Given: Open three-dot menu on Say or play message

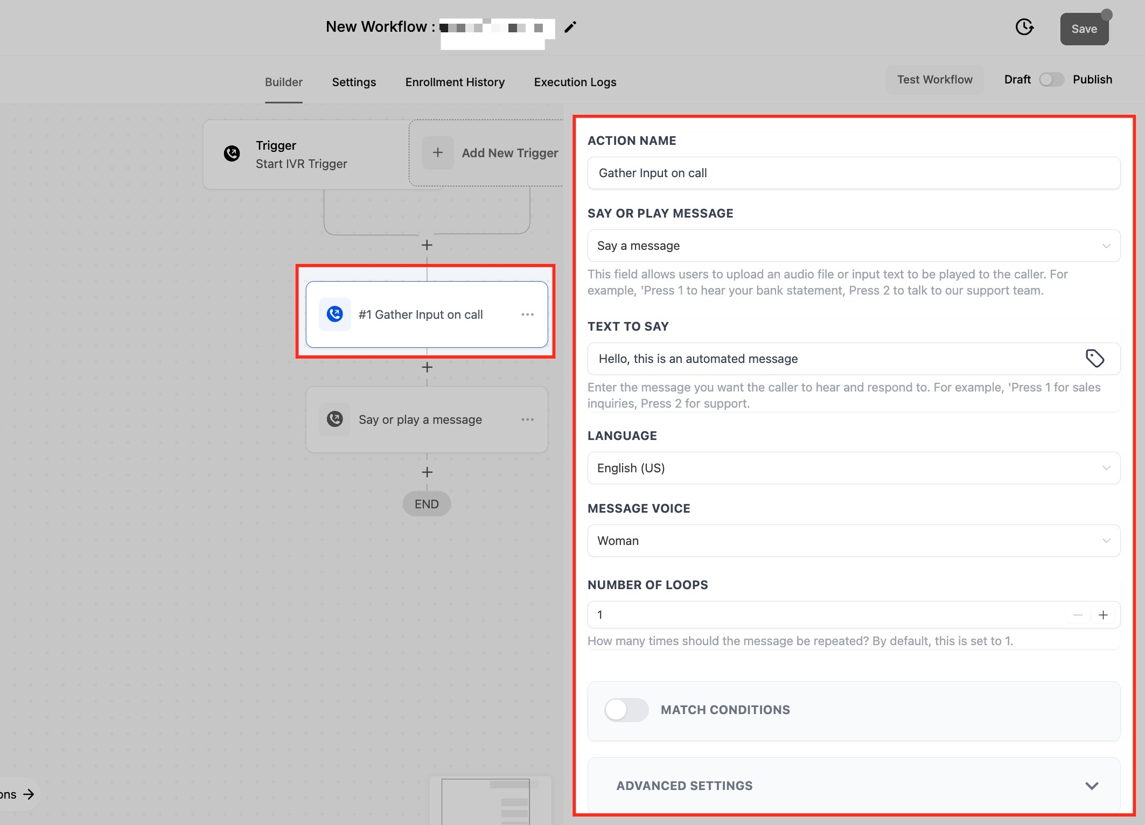Looking at the screenshot, I should point(527,420).
